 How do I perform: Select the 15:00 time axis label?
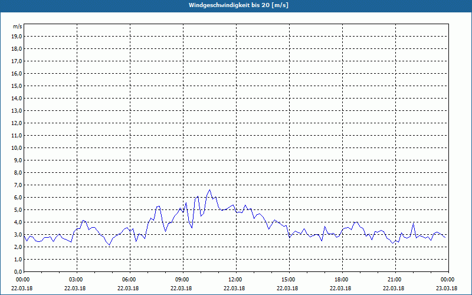[288, 280]
